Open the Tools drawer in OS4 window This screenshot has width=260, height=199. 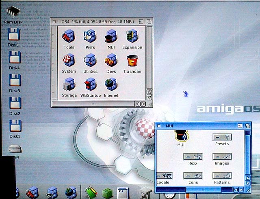(69, 36)
